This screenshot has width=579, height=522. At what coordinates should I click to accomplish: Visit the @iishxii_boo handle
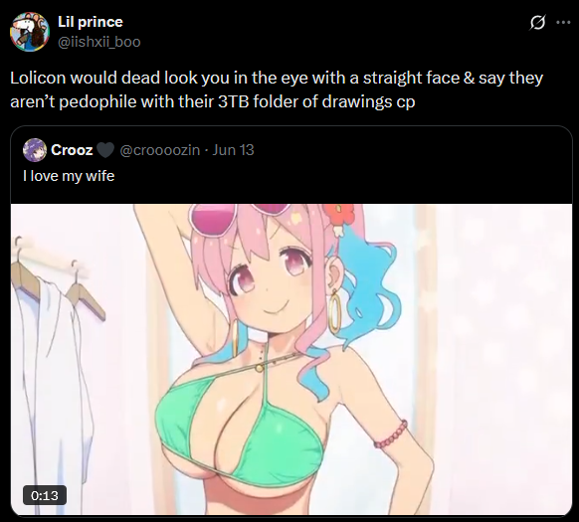[99, 42]
